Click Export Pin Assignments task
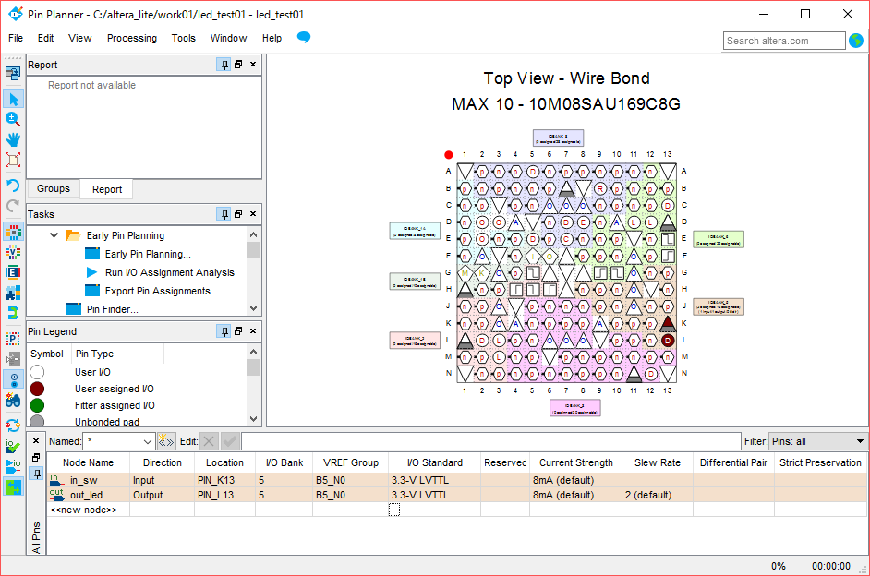 (x=162, y=291)
